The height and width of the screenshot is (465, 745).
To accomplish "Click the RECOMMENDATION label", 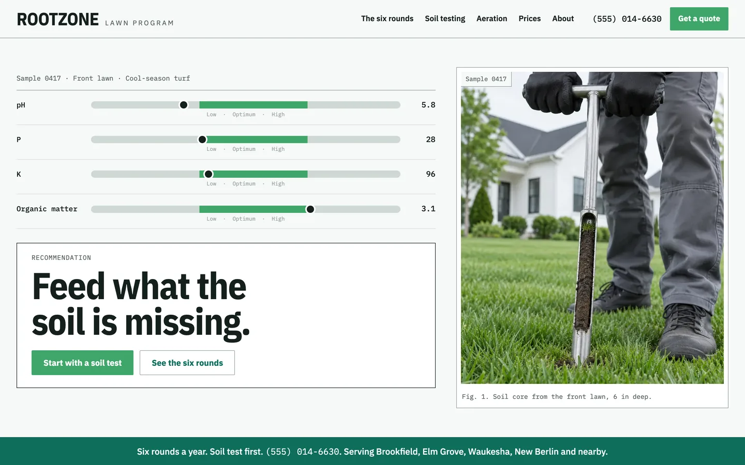I will [x=61, y=258].
